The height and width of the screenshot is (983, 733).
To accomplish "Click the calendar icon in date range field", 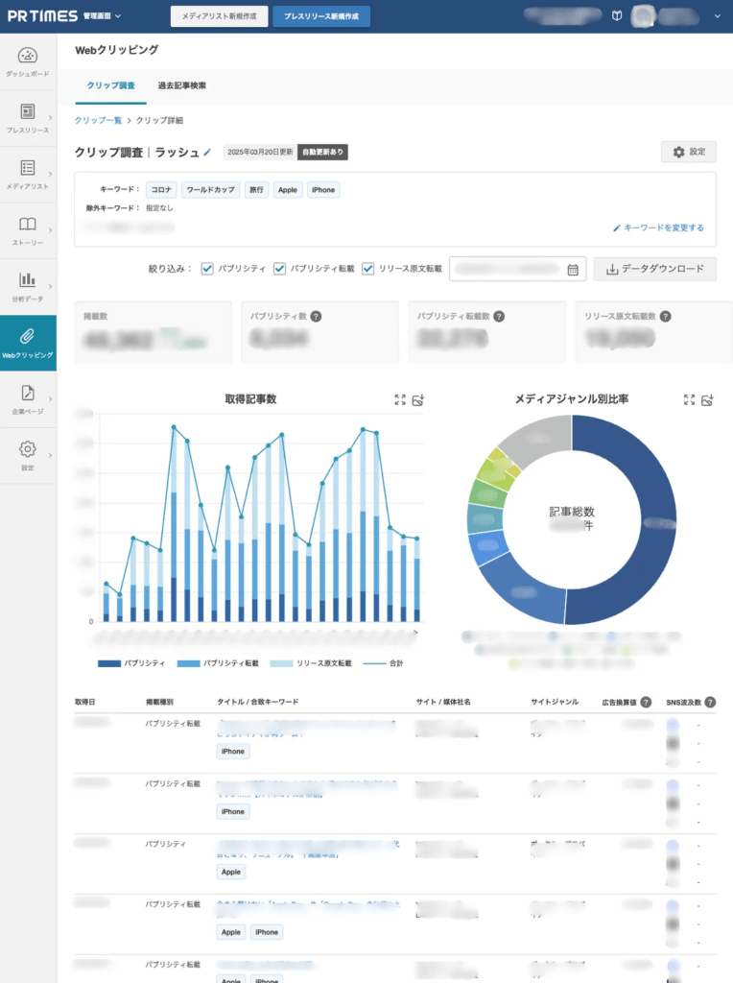I will (x=573, y=270).
